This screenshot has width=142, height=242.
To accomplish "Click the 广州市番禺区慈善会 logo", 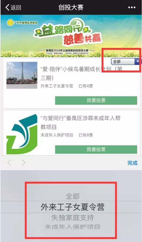I will click(x=22, y=23).
